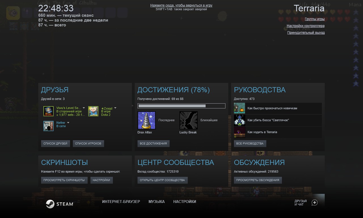Click the СПИСОК ИГРОКОВ button
This screenshot has width=363, height=218.
coord(88,144)
